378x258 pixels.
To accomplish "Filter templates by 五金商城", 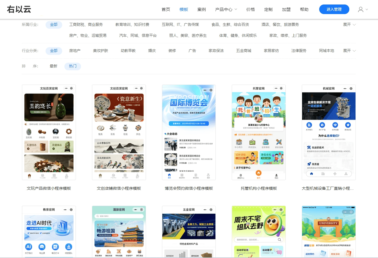I will coord(243,51).
